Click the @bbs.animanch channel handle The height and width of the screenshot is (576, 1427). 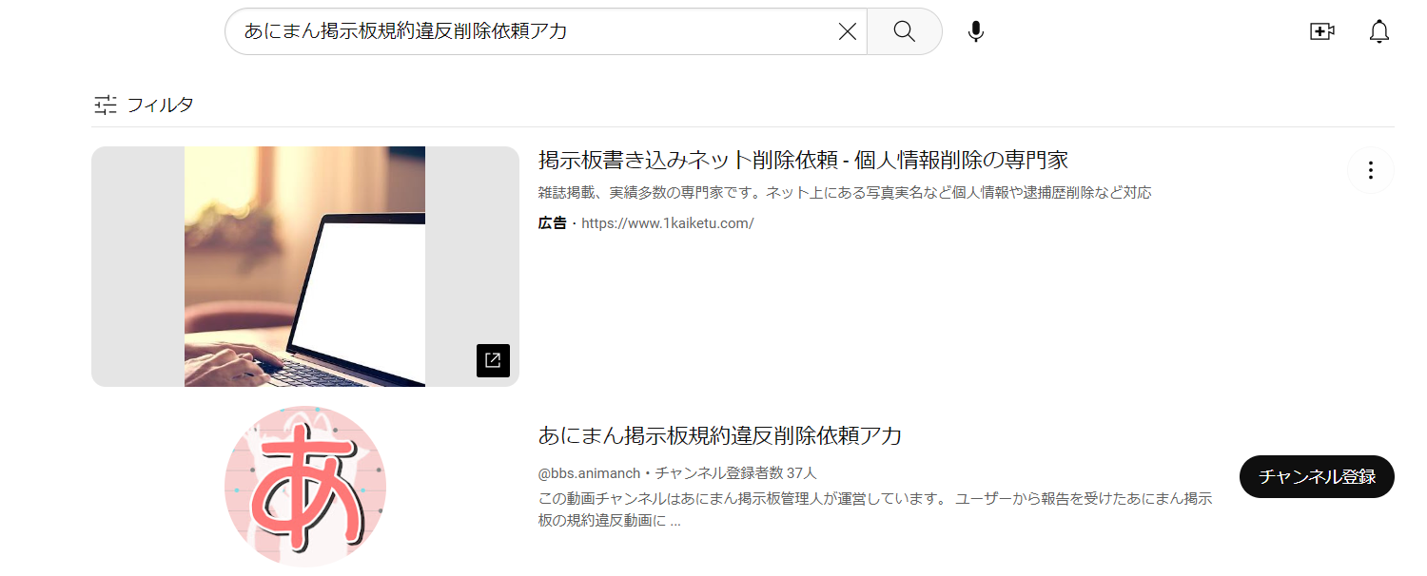tap(589, 472)
